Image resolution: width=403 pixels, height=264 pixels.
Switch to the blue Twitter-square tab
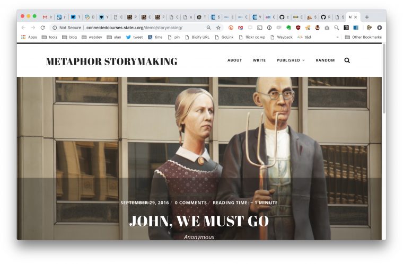coord(75,17)
